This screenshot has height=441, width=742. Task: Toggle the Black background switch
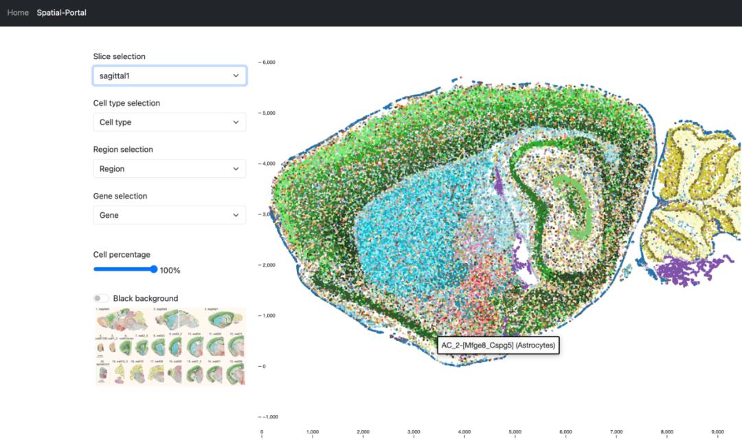(x=101, y=298)
